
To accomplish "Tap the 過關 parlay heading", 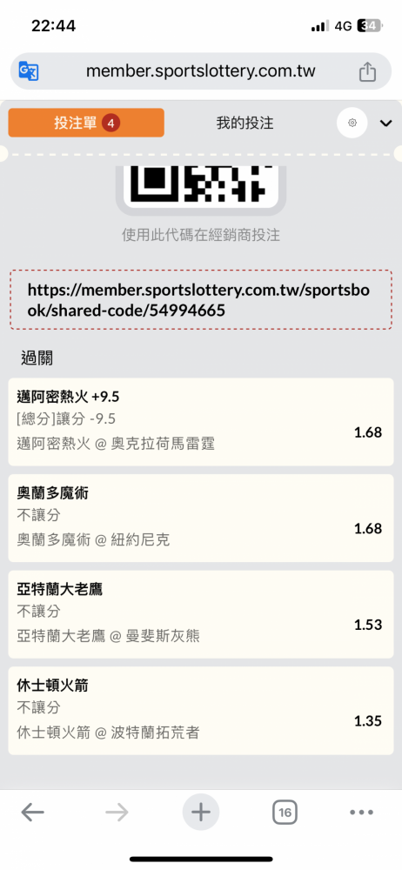I will tap(37, 358).
